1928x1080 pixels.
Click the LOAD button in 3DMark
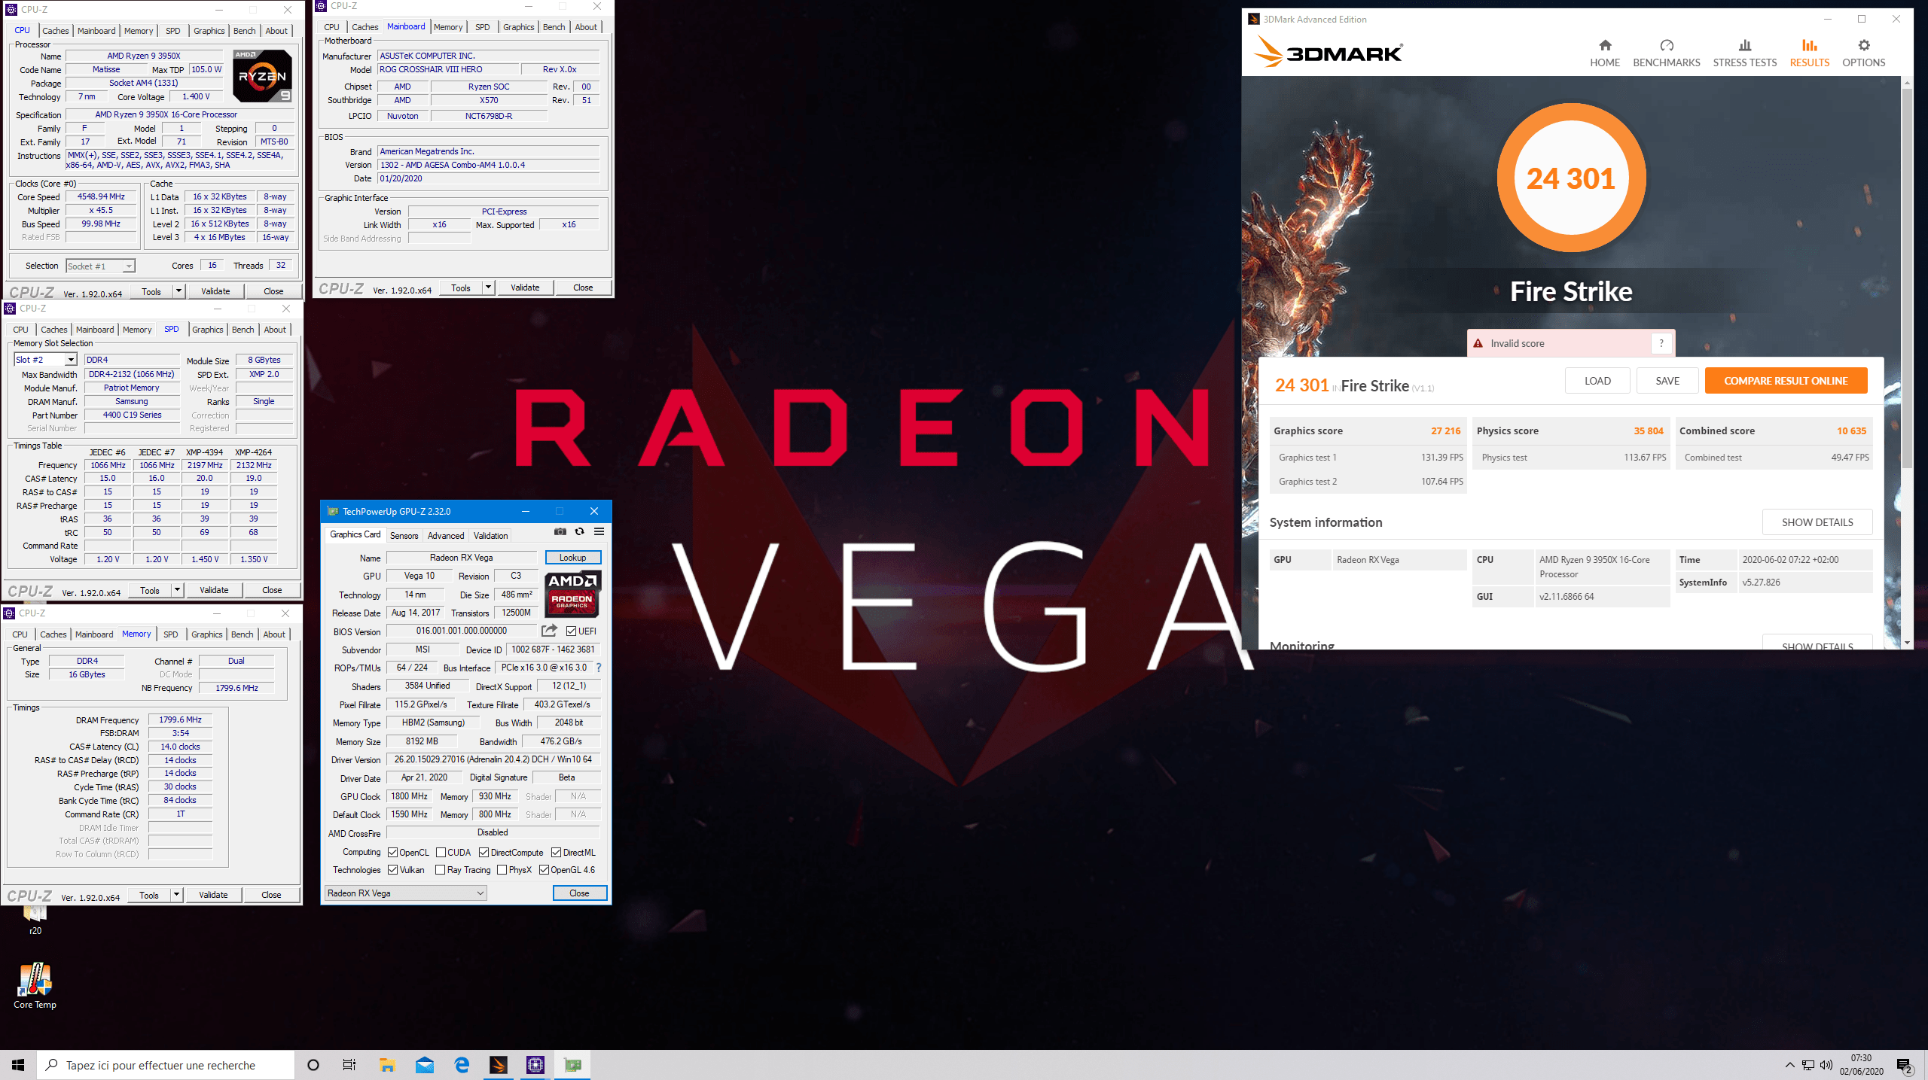(1597, 381)
